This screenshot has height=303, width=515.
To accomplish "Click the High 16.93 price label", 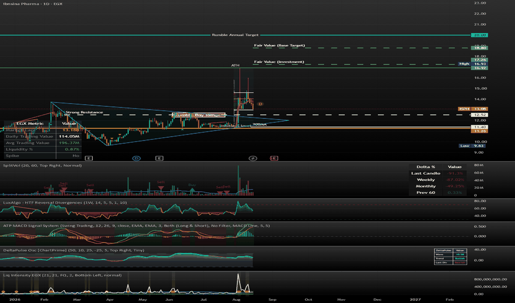I will [473, 64].
